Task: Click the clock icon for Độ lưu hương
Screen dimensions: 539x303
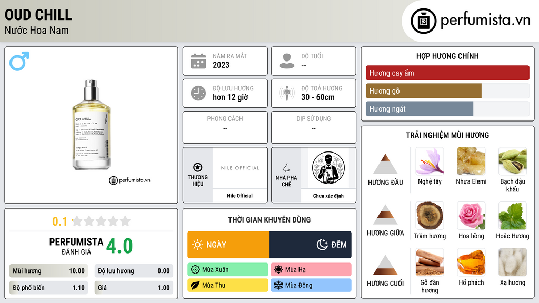Action: [x=198, y=93]
